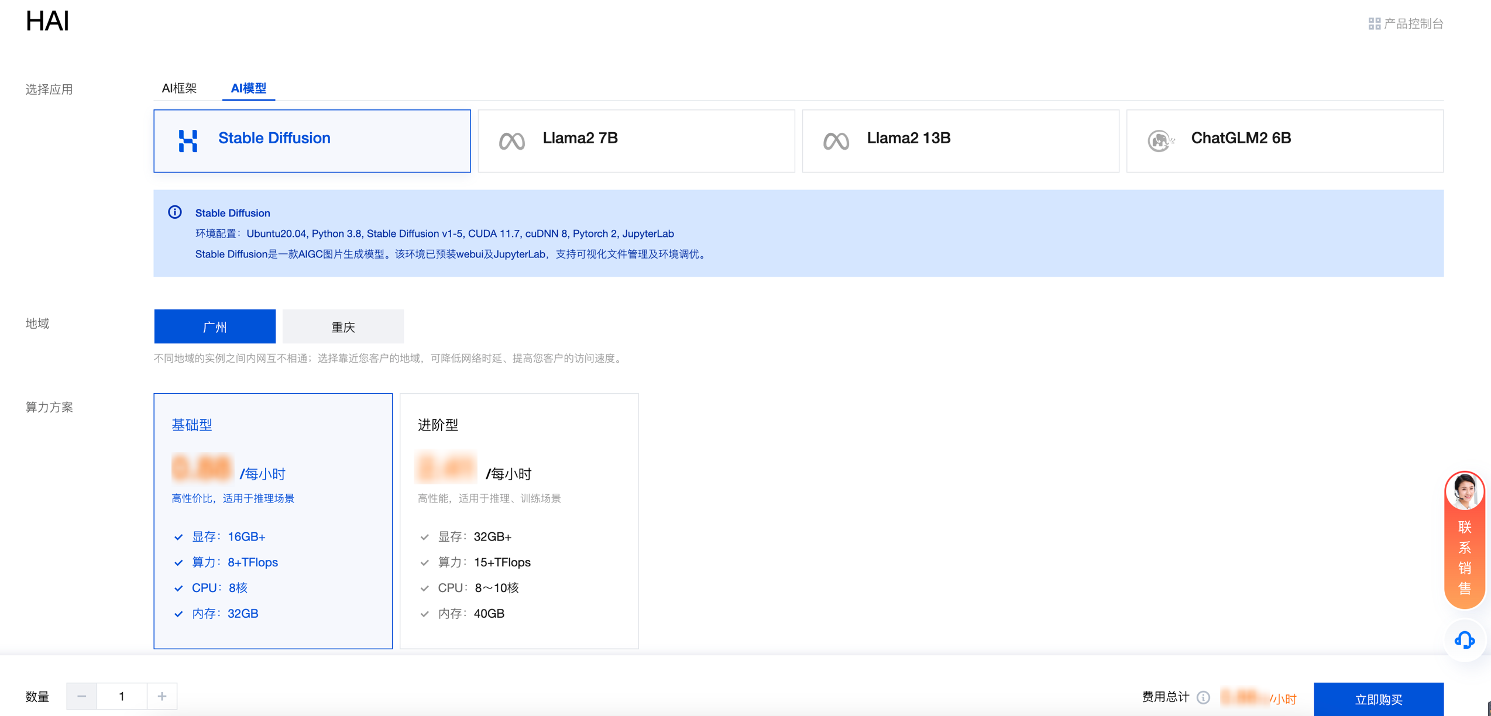Click the sales agent avatar
The image size is (1491, 716).
tap(1465, 491)
